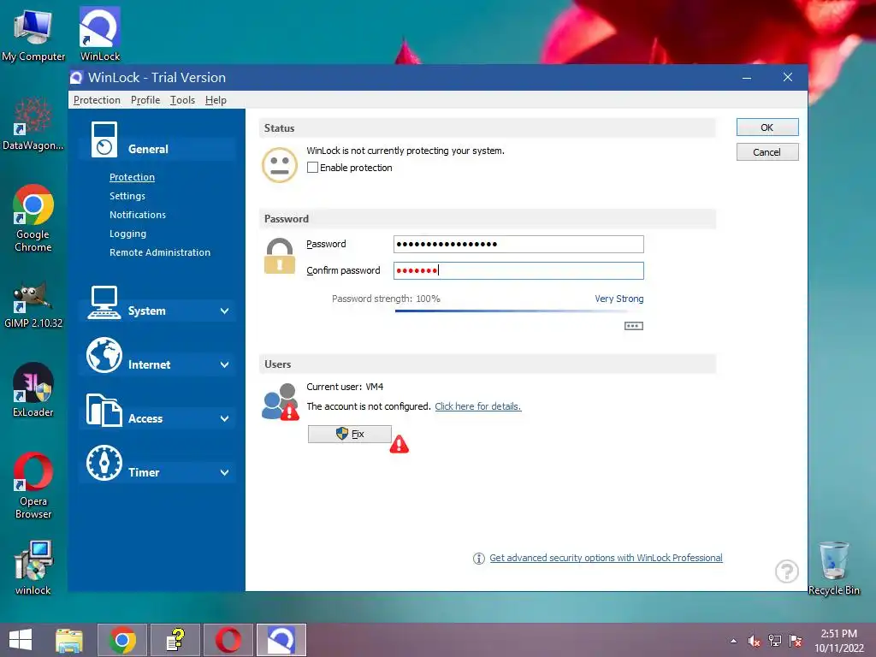Click the padlock password icon
The height and width of the screenshot is (657, 876).
click(280, 256)
